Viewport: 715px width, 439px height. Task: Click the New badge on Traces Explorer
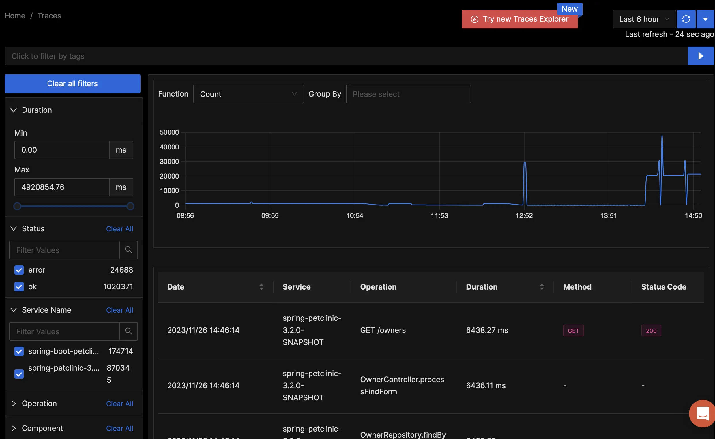click(570, 9)
